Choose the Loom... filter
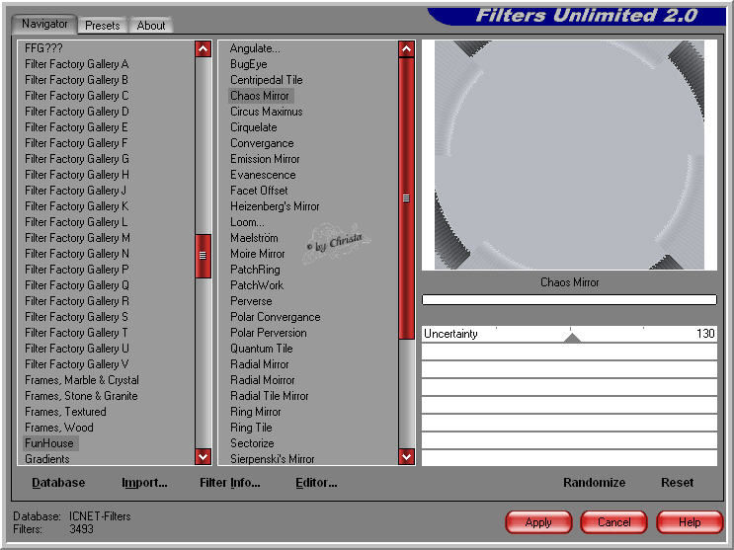The image size is (734, 550). click(x=247, y=222)
